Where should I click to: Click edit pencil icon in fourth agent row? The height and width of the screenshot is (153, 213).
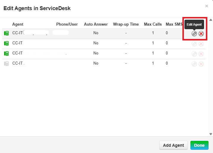pyautogui.click(x=194, y=64)
